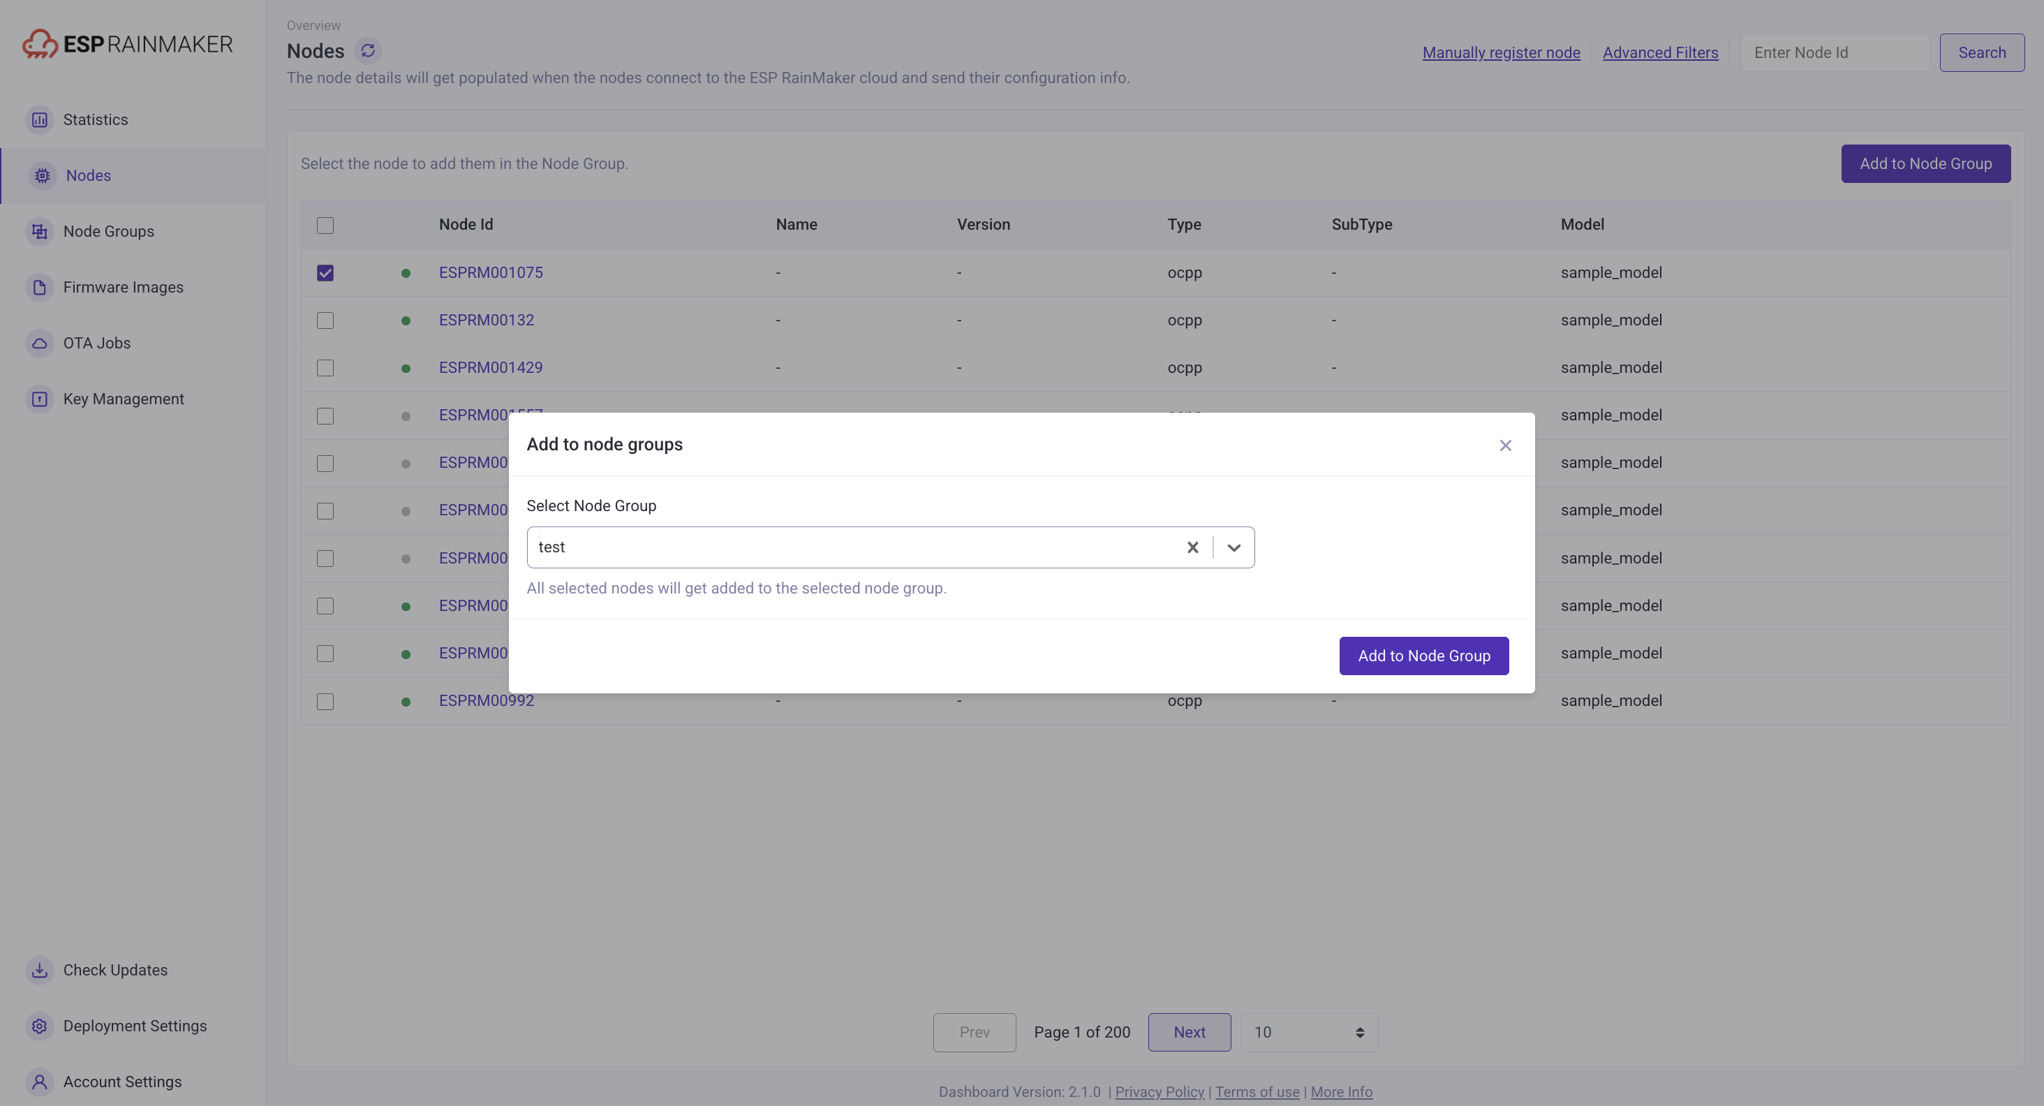Toggle the select-all nodes checkbox
The image size is (2044, 1106).
click(x=325, y=226)
